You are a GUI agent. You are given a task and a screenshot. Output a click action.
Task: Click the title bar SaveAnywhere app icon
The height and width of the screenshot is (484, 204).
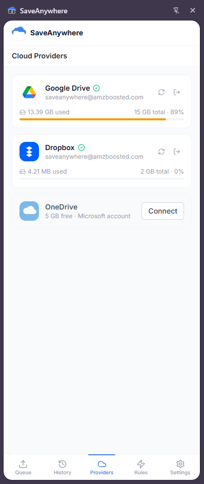click(x=12, y=11)
